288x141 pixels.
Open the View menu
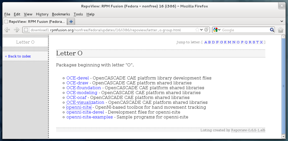click(28, 14)
